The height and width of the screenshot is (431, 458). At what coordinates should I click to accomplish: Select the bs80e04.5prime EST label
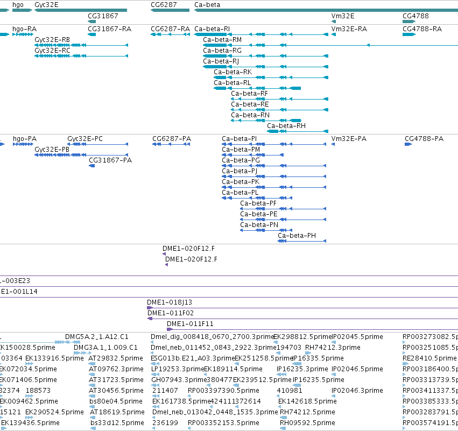(x=116, y=401)
